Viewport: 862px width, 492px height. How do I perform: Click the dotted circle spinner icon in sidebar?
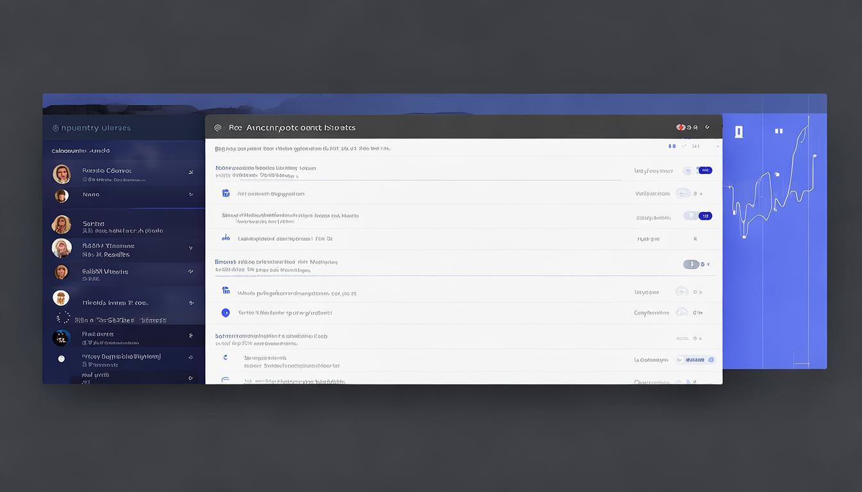63,318
